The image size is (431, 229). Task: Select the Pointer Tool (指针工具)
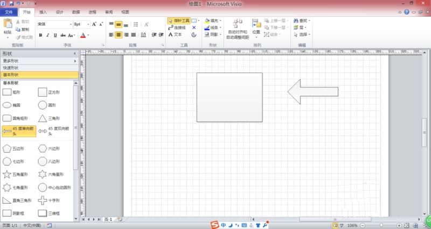(x=179, y=21)
